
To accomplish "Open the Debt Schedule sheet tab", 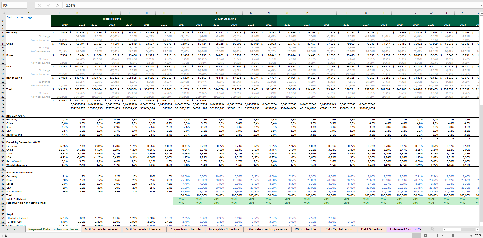I will click(372, 229).
